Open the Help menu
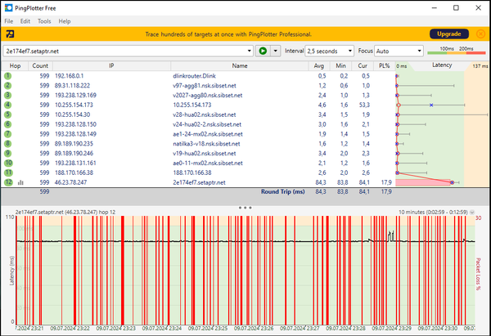Viewport: 491px width, 336px height. point(65,21)
